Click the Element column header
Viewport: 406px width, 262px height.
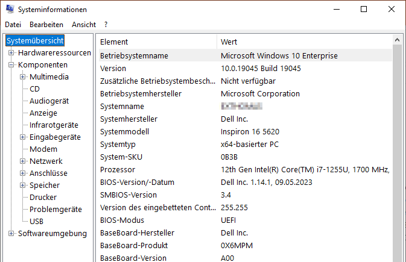[157, 42]
